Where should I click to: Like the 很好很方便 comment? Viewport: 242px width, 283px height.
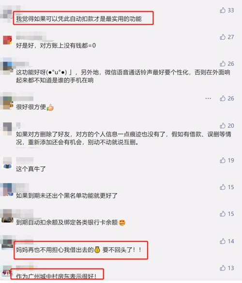coord(223,98)
